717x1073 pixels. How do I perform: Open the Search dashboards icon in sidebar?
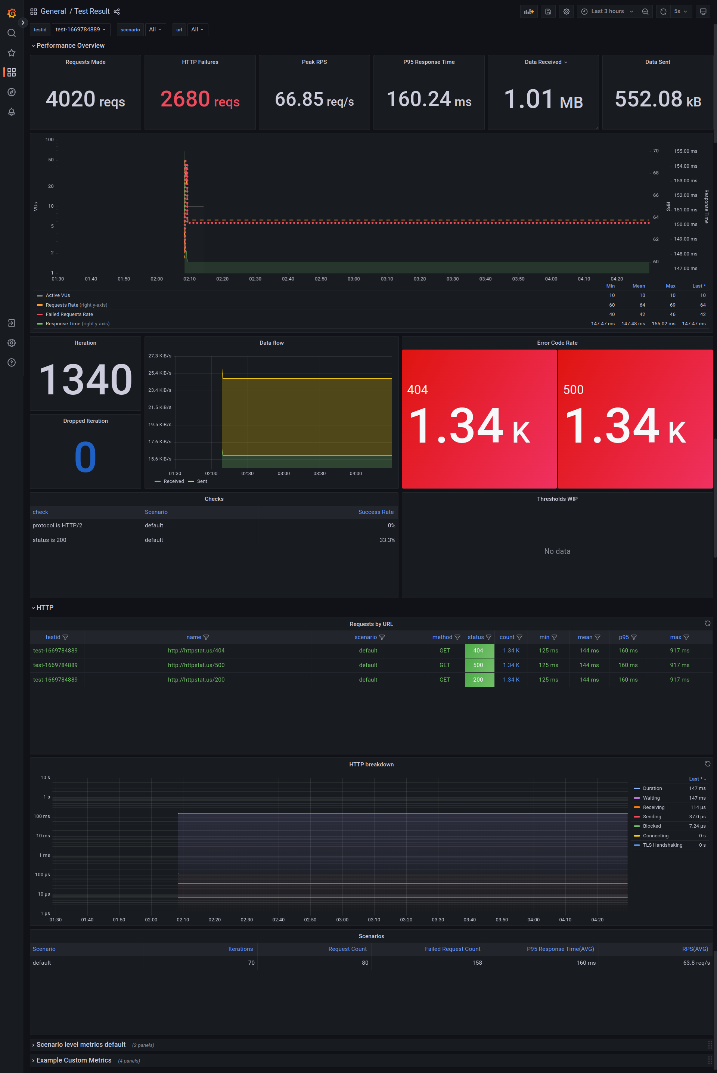[x=12, y=33]
